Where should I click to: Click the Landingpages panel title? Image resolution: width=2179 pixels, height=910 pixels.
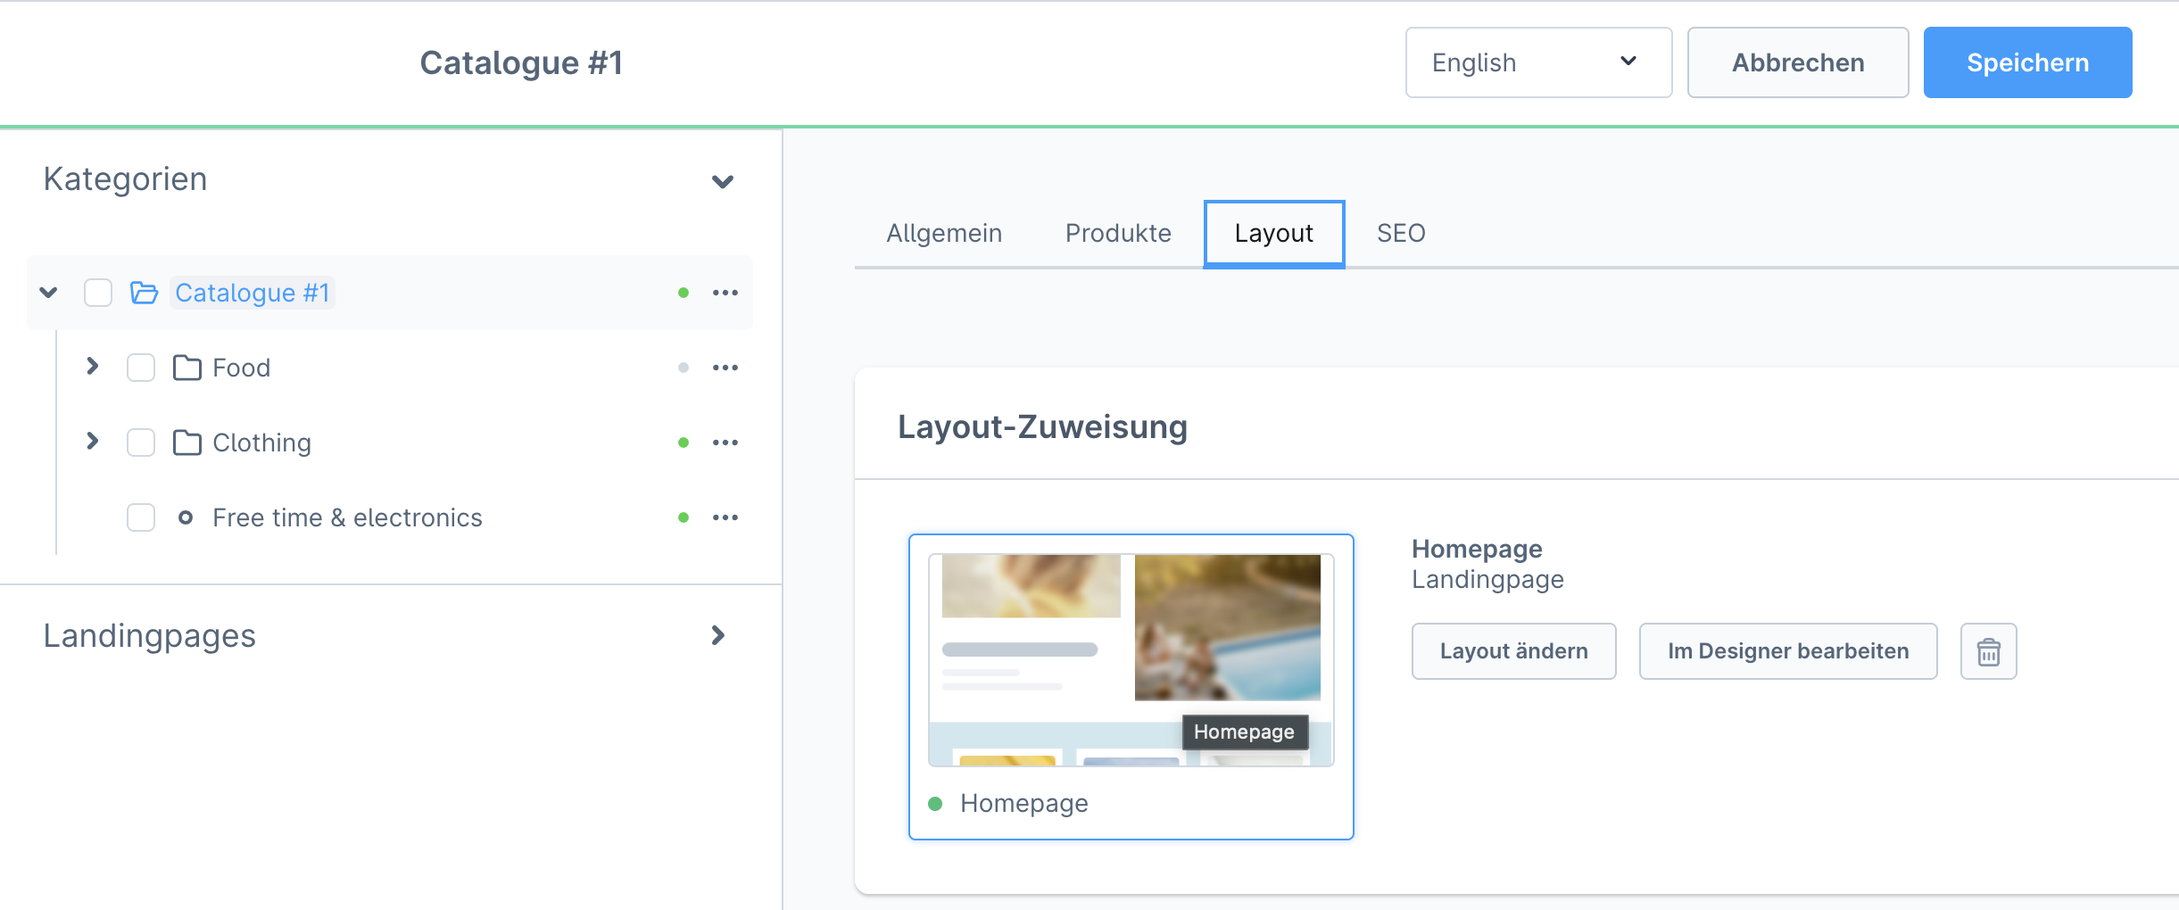coord(149,636)
